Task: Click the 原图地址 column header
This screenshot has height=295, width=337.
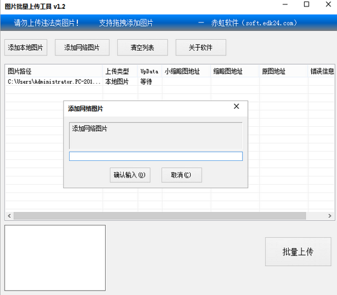Action: 284,71
